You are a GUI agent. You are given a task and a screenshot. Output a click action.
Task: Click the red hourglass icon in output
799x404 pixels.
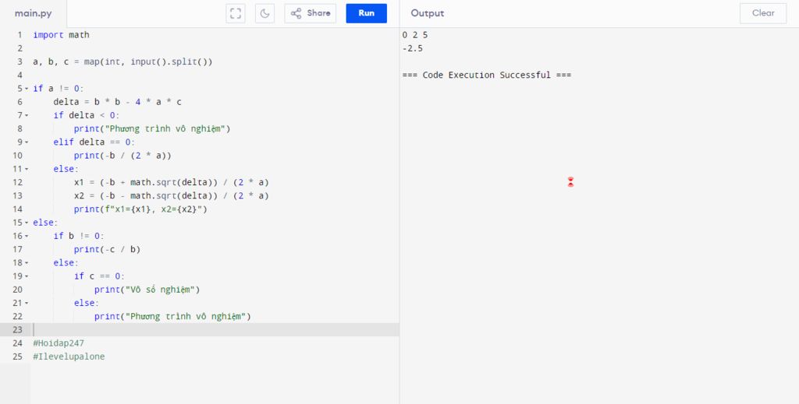tap(570, 182)
